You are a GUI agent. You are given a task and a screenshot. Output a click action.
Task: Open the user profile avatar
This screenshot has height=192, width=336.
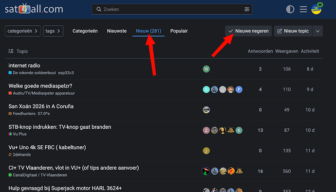click(317, 9)
